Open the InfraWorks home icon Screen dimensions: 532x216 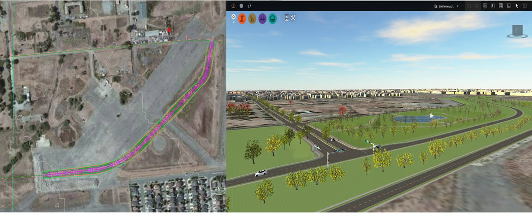click(x=233, y=6)
